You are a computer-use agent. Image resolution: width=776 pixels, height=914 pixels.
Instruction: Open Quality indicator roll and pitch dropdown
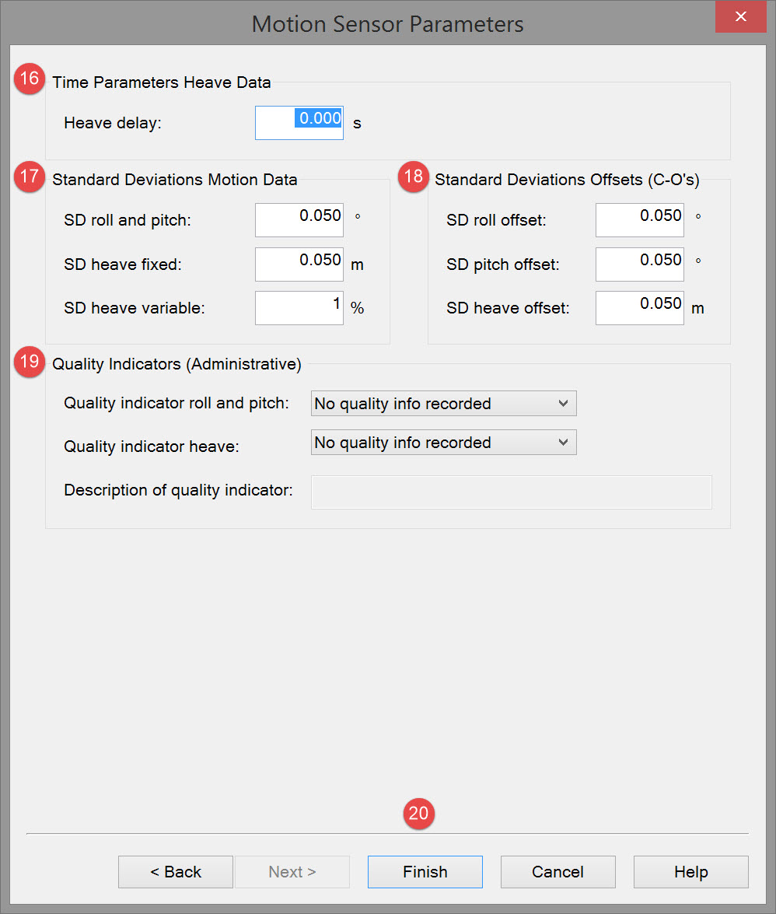coord(443,404)
